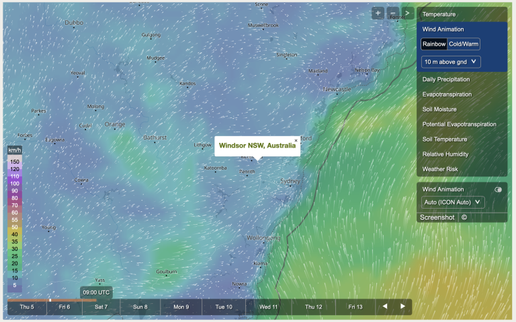516x322 pixels.
Task: Jump to Fri 13 on the timeline
Action: [355, 307]
